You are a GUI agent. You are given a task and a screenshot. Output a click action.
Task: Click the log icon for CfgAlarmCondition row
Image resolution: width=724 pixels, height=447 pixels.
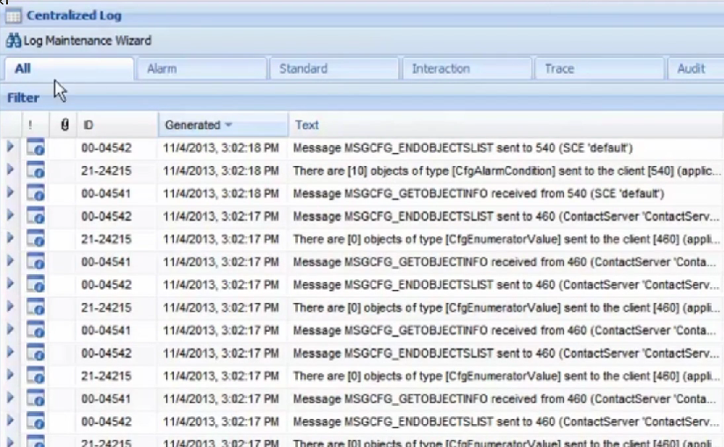click(x=35, y=170)
